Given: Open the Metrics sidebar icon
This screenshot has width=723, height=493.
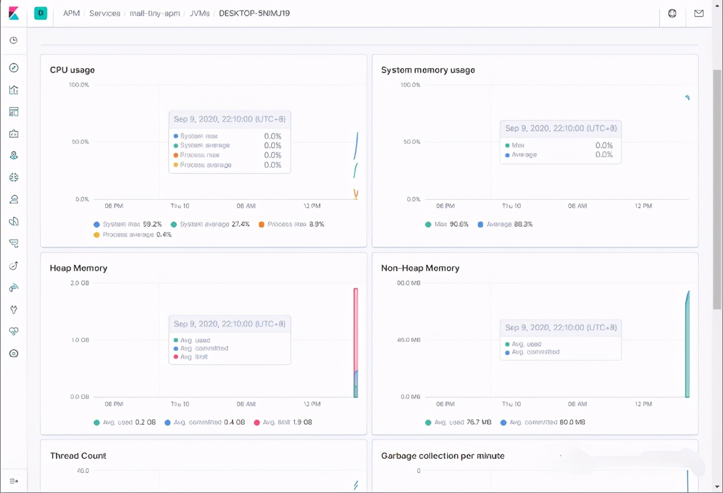Looking at the screenshot, I should (x=14, y=199).
